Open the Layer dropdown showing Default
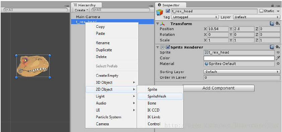This screenshot has height=132, width=282. click(x=257, y=17)
